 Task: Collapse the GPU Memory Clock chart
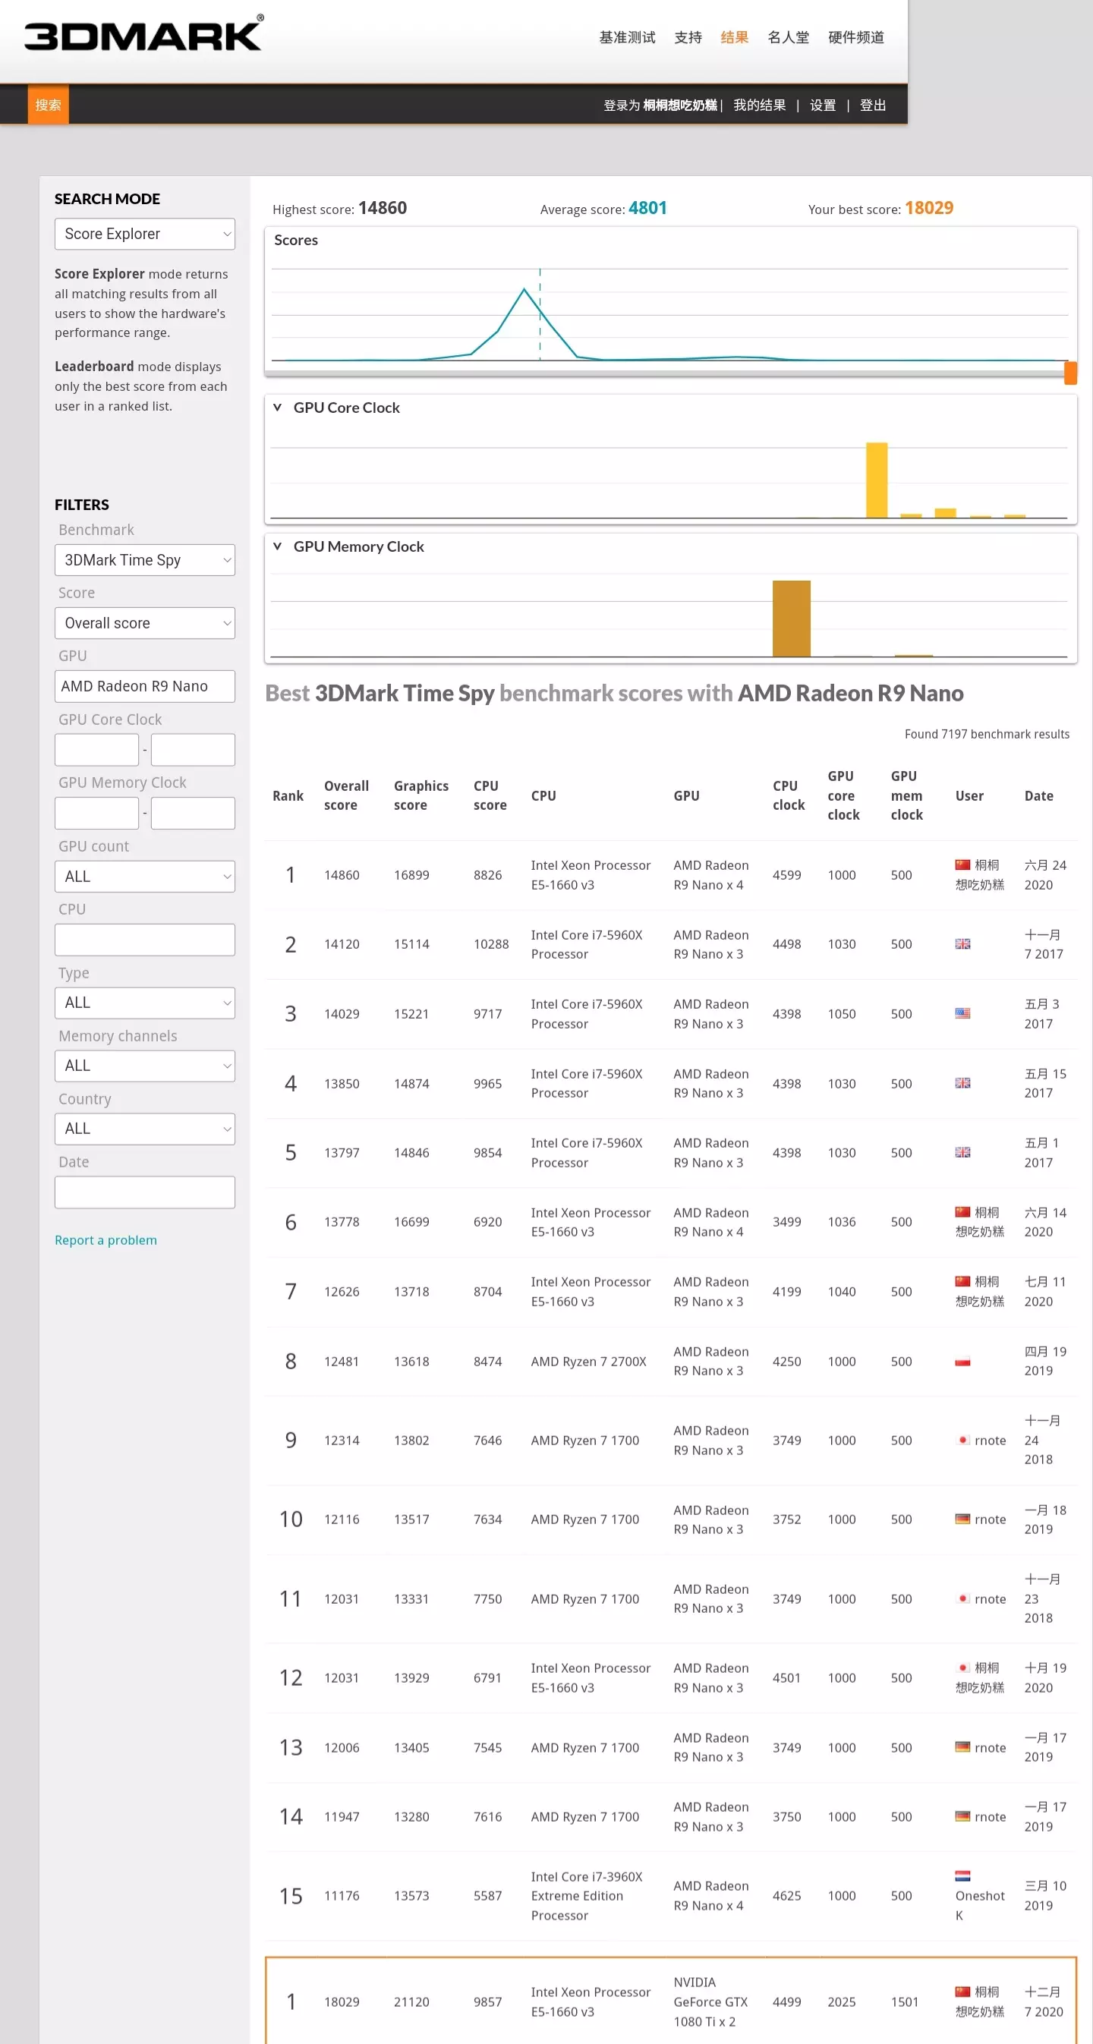[x=277, y=546]
